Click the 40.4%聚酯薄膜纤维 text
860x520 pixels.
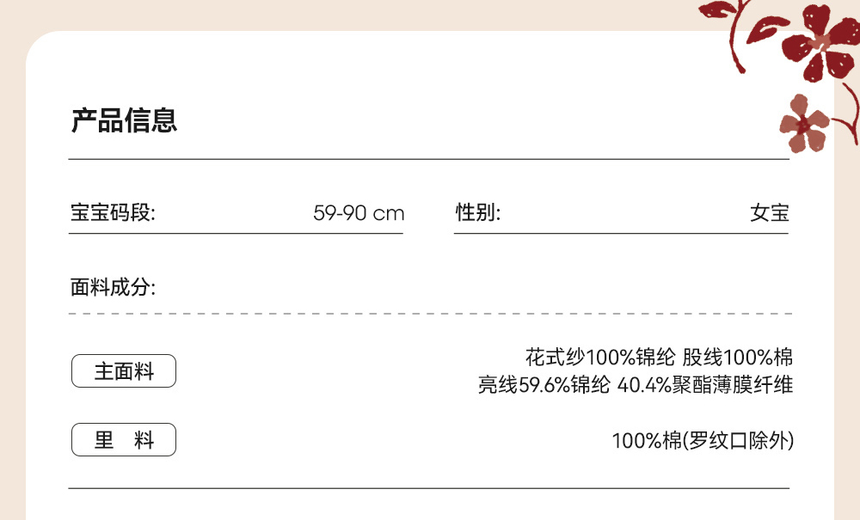705,385
